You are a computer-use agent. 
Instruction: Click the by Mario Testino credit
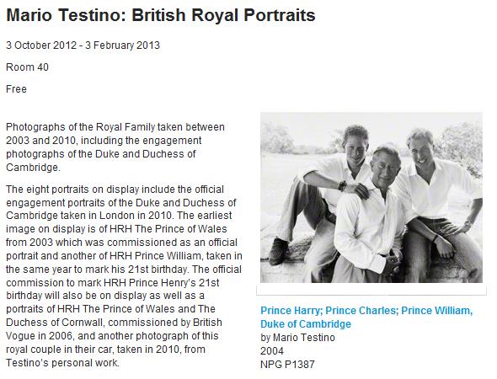click(x=297, y=338)
